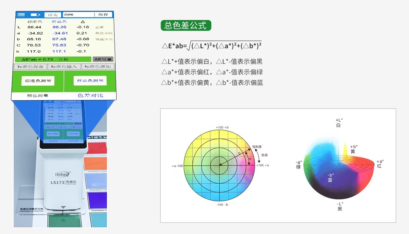Click the 总色差公式 green heading badge
The image size is (409, 234).
186,25
